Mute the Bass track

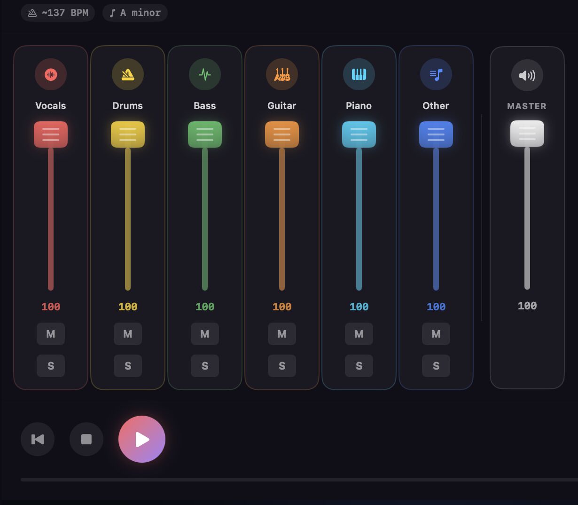[x=205, y=334]
